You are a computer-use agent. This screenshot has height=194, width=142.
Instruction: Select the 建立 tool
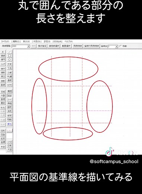point(3,76)
